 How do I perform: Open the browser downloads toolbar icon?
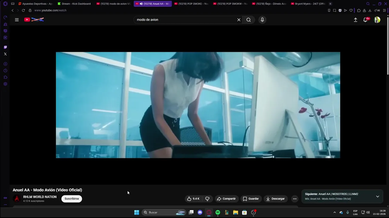pos(370,10)
